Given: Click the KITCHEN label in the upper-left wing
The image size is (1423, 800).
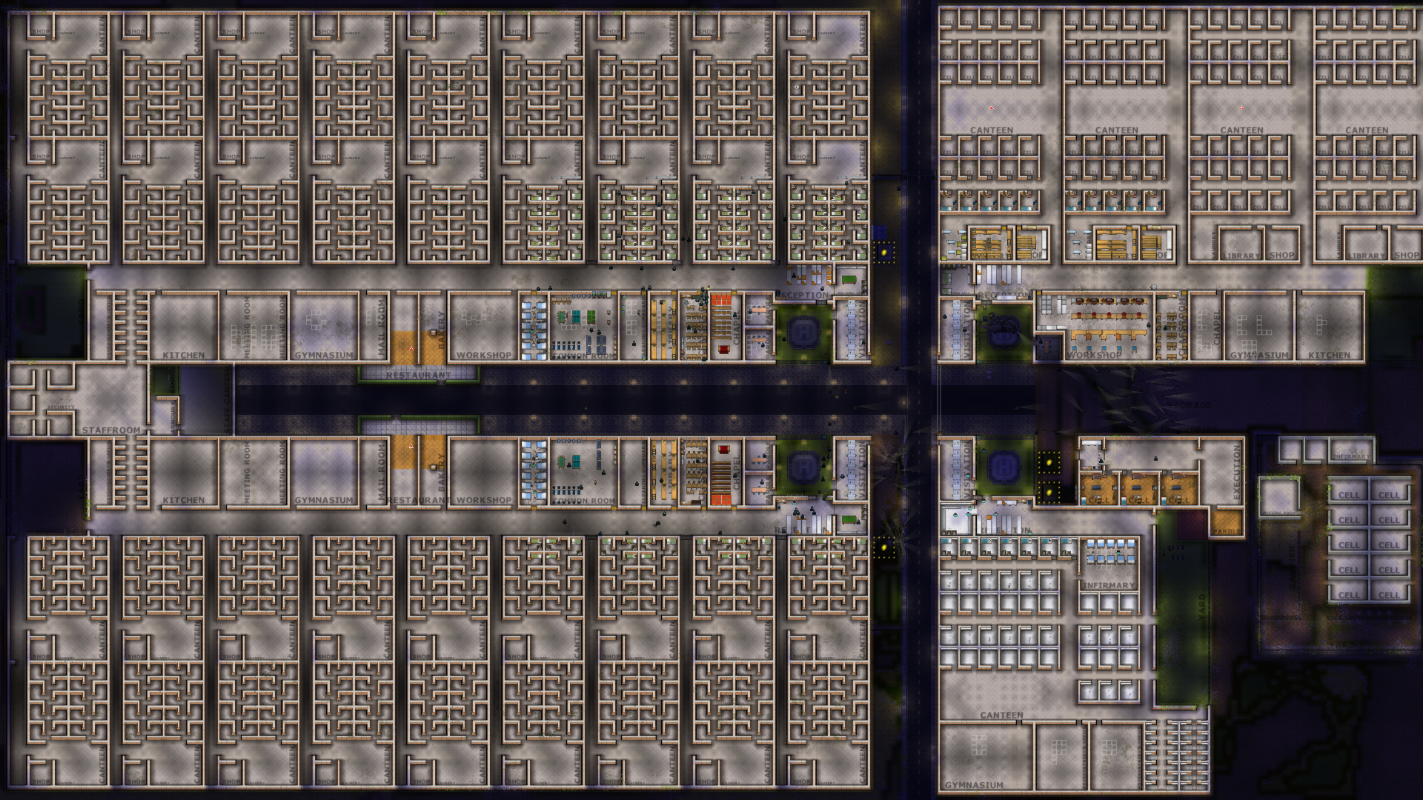Looking at the screenshot, I should point(183,355).
